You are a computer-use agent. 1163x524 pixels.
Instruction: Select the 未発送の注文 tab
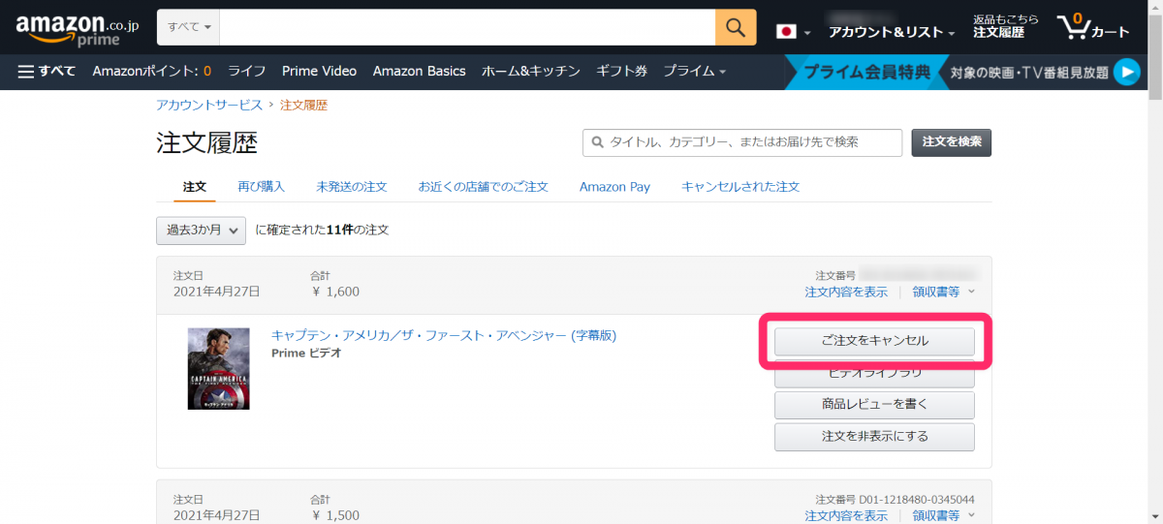(x=351, y=186)
